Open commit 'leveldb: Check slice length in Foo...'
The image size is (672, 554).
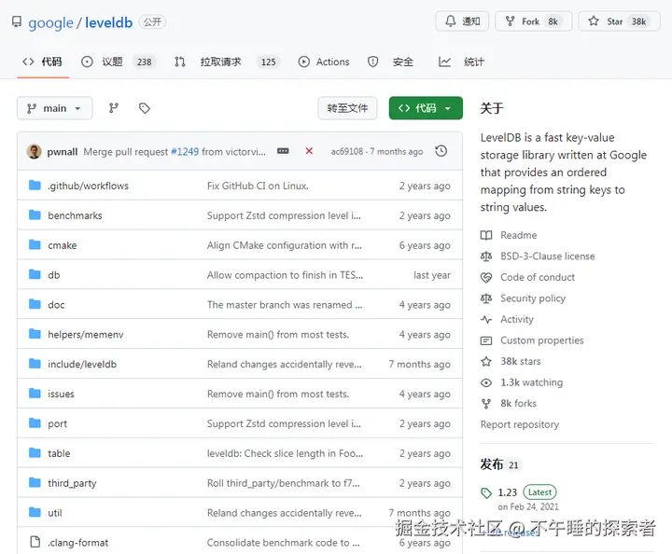click(285, 453)
